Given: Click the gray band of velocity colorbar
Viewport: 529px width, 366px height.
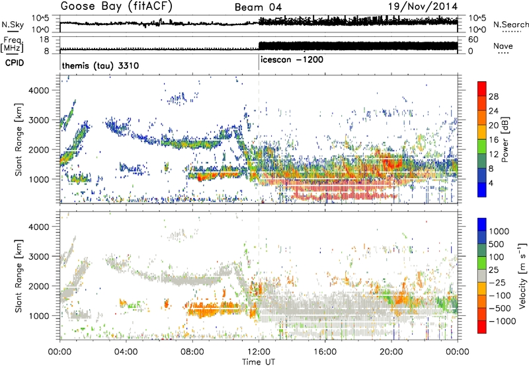Looking at the screenshot, I should tap(482, 275).
